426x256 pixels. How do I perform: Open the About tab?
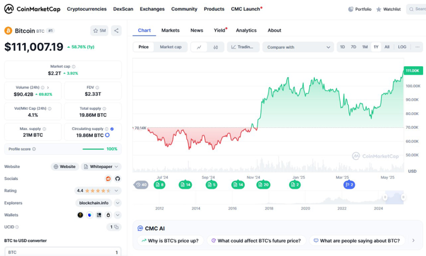click(x=275, y=30)
